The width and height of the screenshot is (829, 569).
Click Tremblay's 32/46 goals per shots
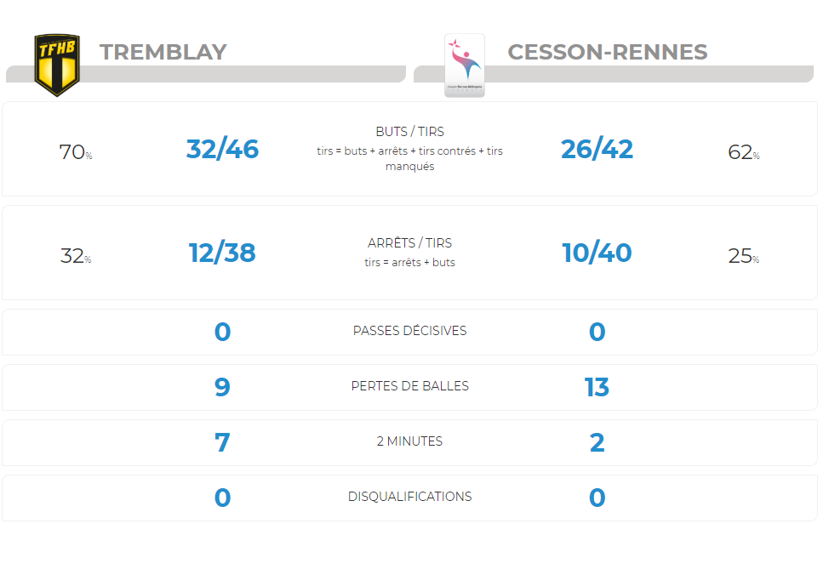coord(223,149)
